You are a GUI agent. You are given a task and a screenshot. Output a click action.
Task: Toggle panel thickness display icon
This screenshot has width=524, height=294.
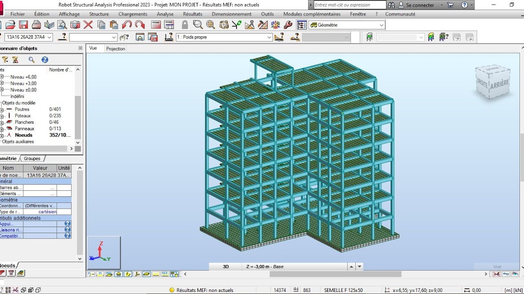pos(147,274)
